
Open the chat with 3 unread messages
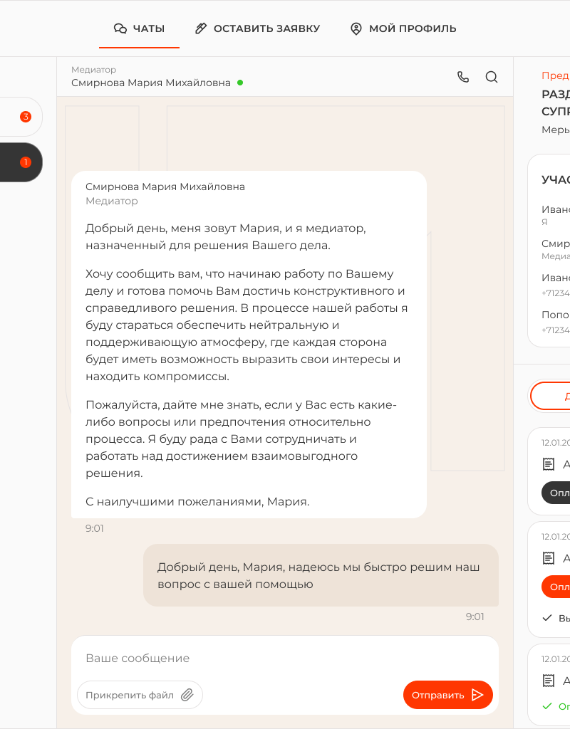[x=20, y=117]
